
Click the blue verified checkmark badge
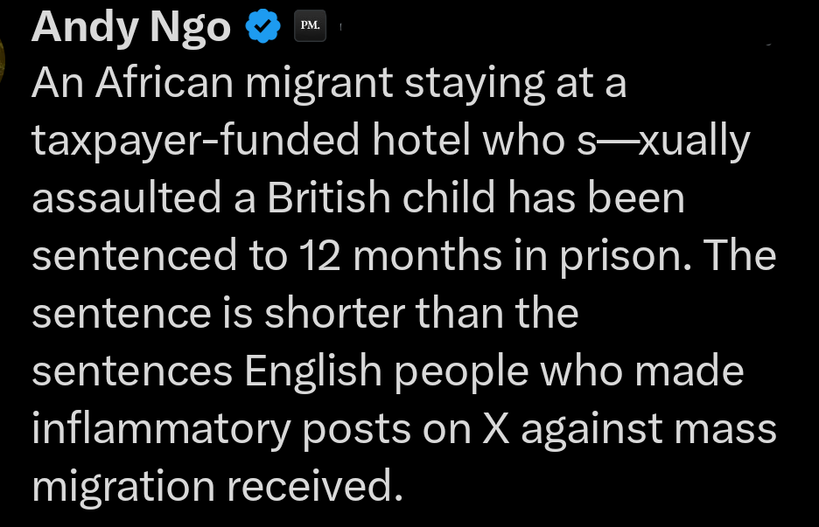pyautogui.click(x=261, y=28)
